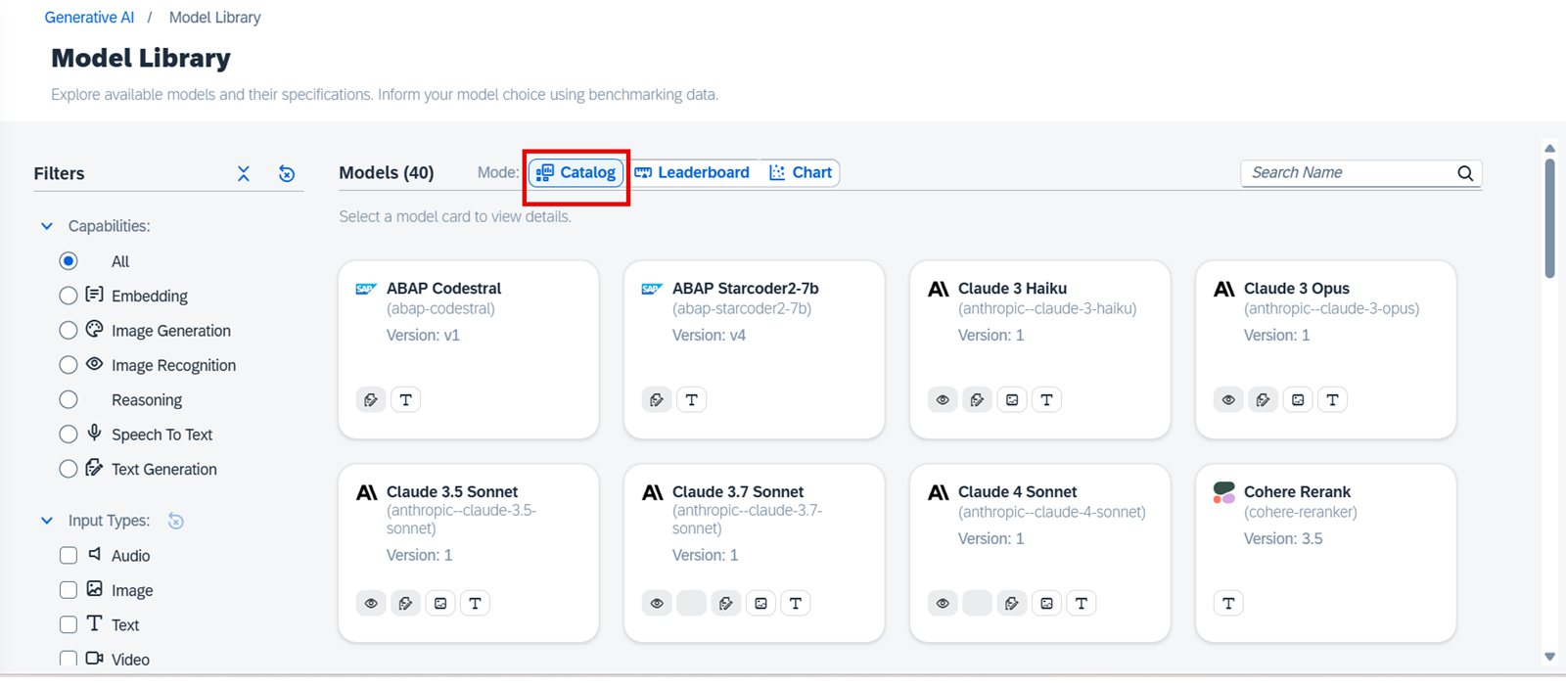
Task: Switch to Leaderboard mode
Action: click(692, 172)
